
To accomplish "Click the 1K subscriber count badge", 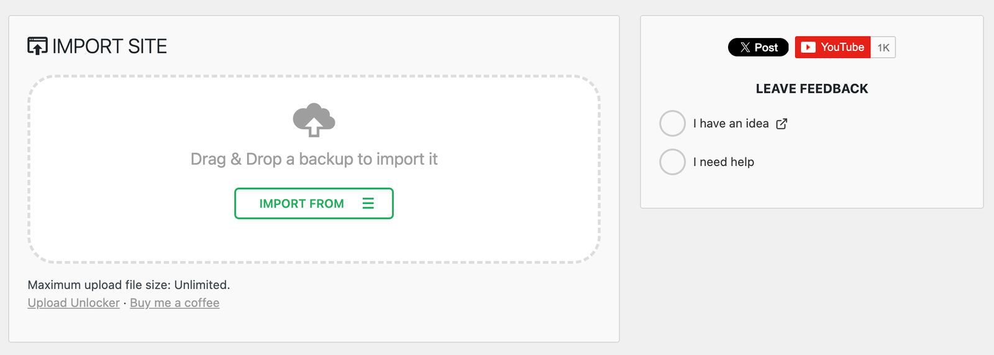I will pyautogui.click(x=883, y=48).
